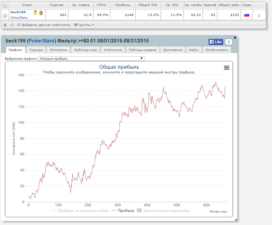Click the 49.5% ITM cell
Screen dimensions: 272x225
(101, 15)
